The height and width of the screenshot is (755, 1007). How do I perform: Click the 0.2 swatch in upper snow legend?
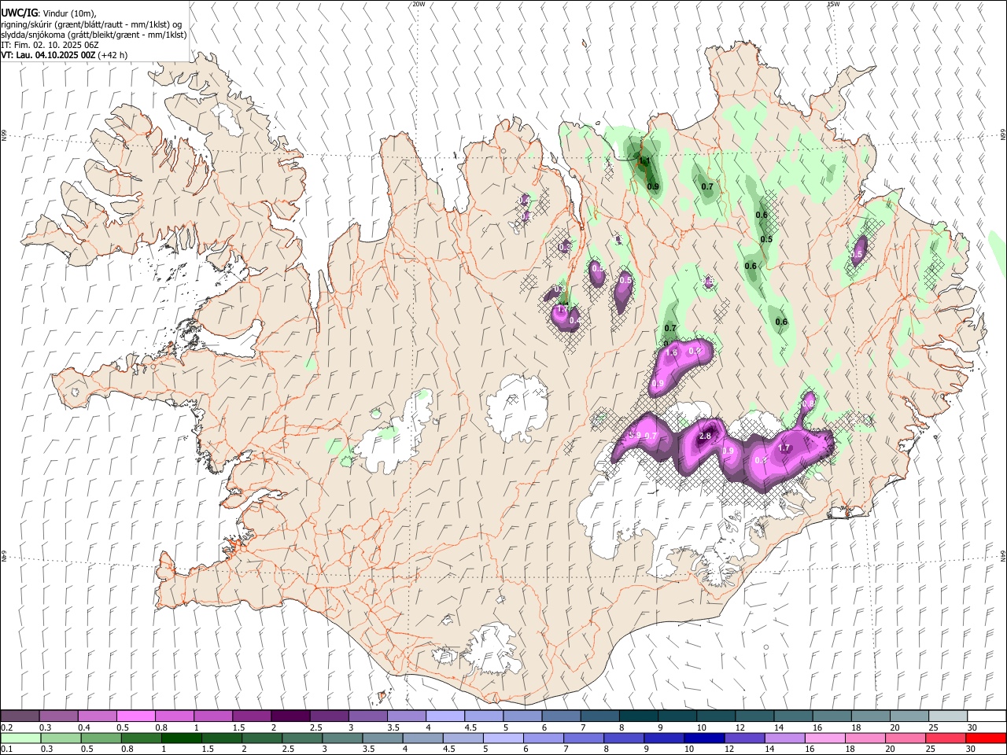(x=20, y=716)
